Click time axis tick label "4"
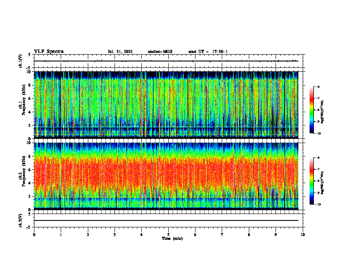341x263 pixels. coord(142,235)
